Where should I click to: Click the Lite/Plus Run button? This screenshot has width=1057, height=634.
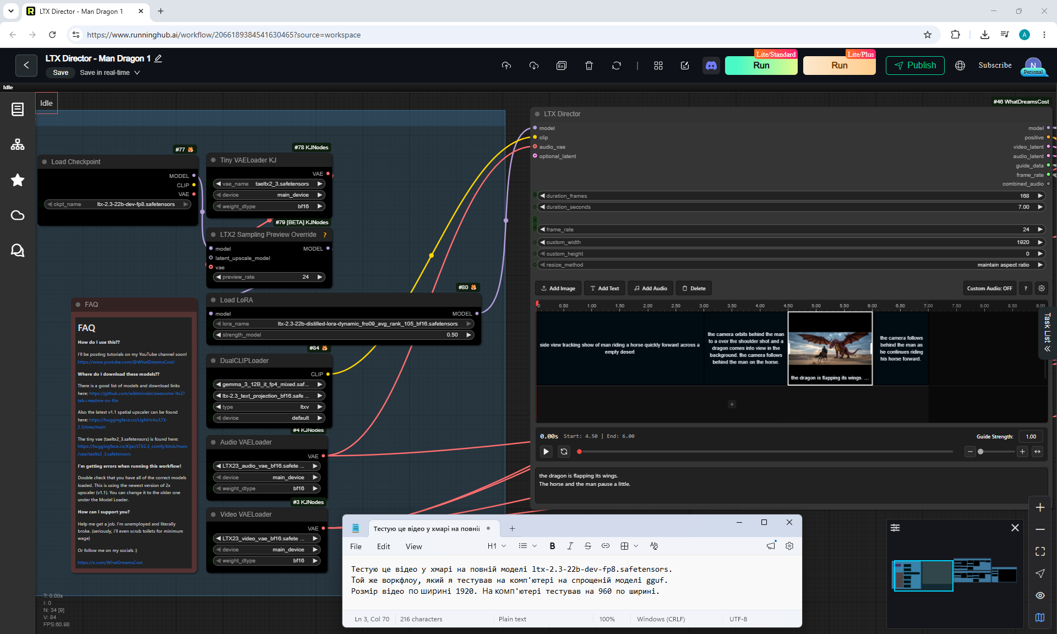coord(840,66)
